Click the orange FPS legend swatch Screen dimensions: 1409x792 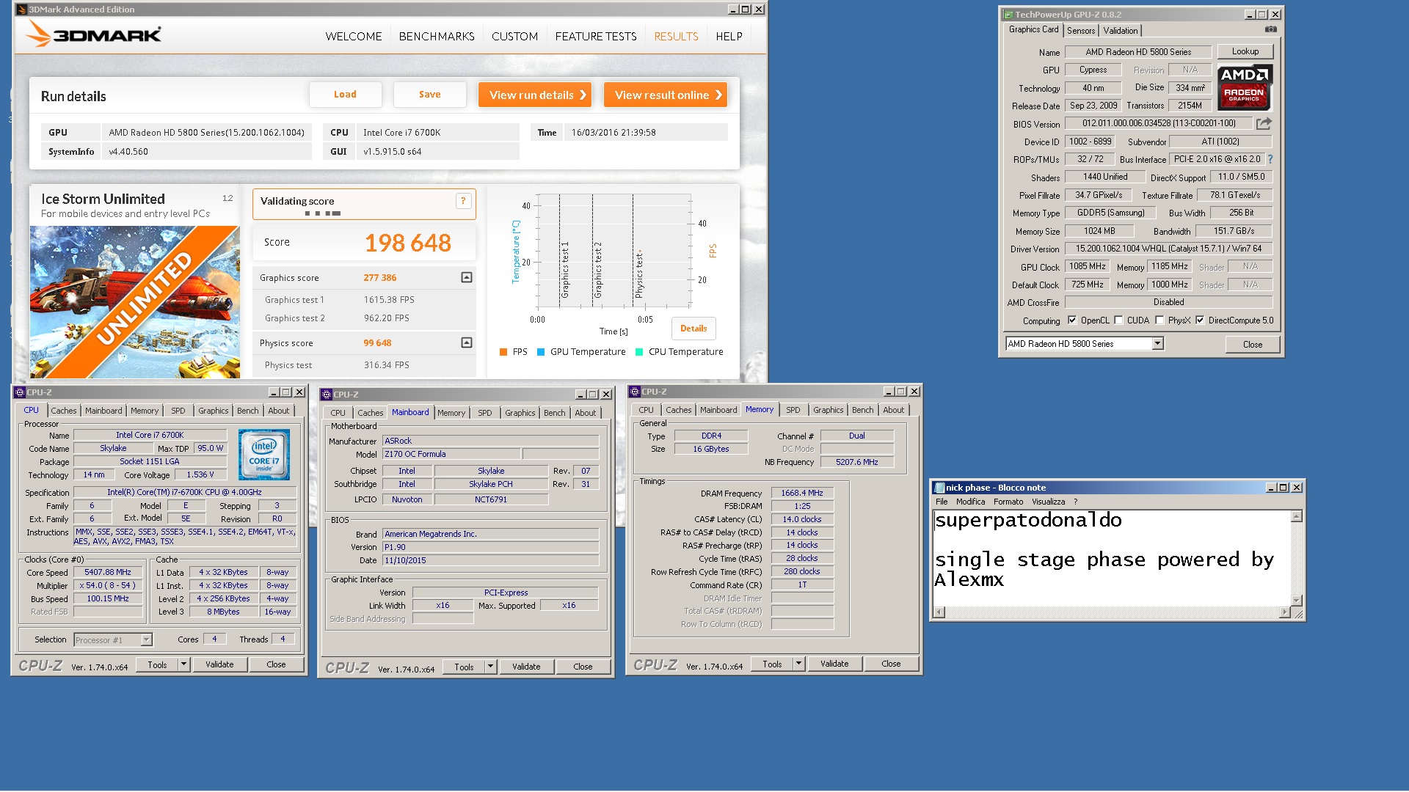(x=503, y=352)
